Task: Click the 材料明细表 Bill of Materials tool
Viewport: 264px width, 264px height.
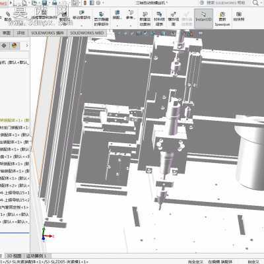Action: point(159,18)
